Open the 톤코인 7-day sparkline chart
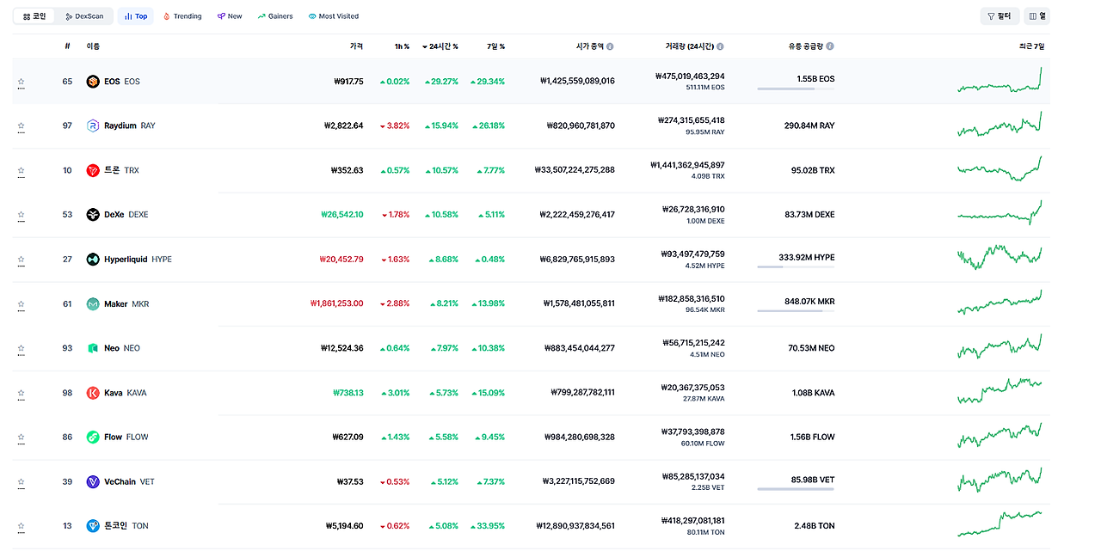This screenshot has width=1101, height=551. pos(1000,523)
